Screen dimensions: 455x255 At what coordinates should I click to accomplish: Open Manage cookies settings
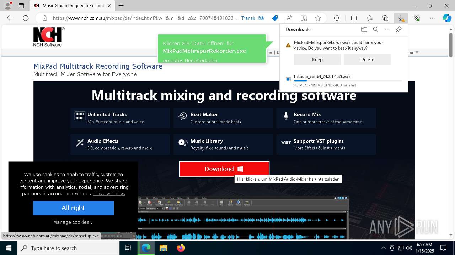(x=73, y=222)
